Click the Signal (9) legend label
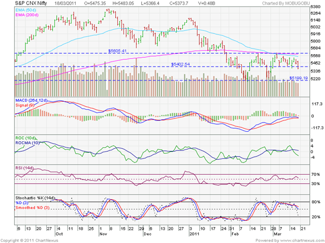The image size is (325, 243). [25, 105]
